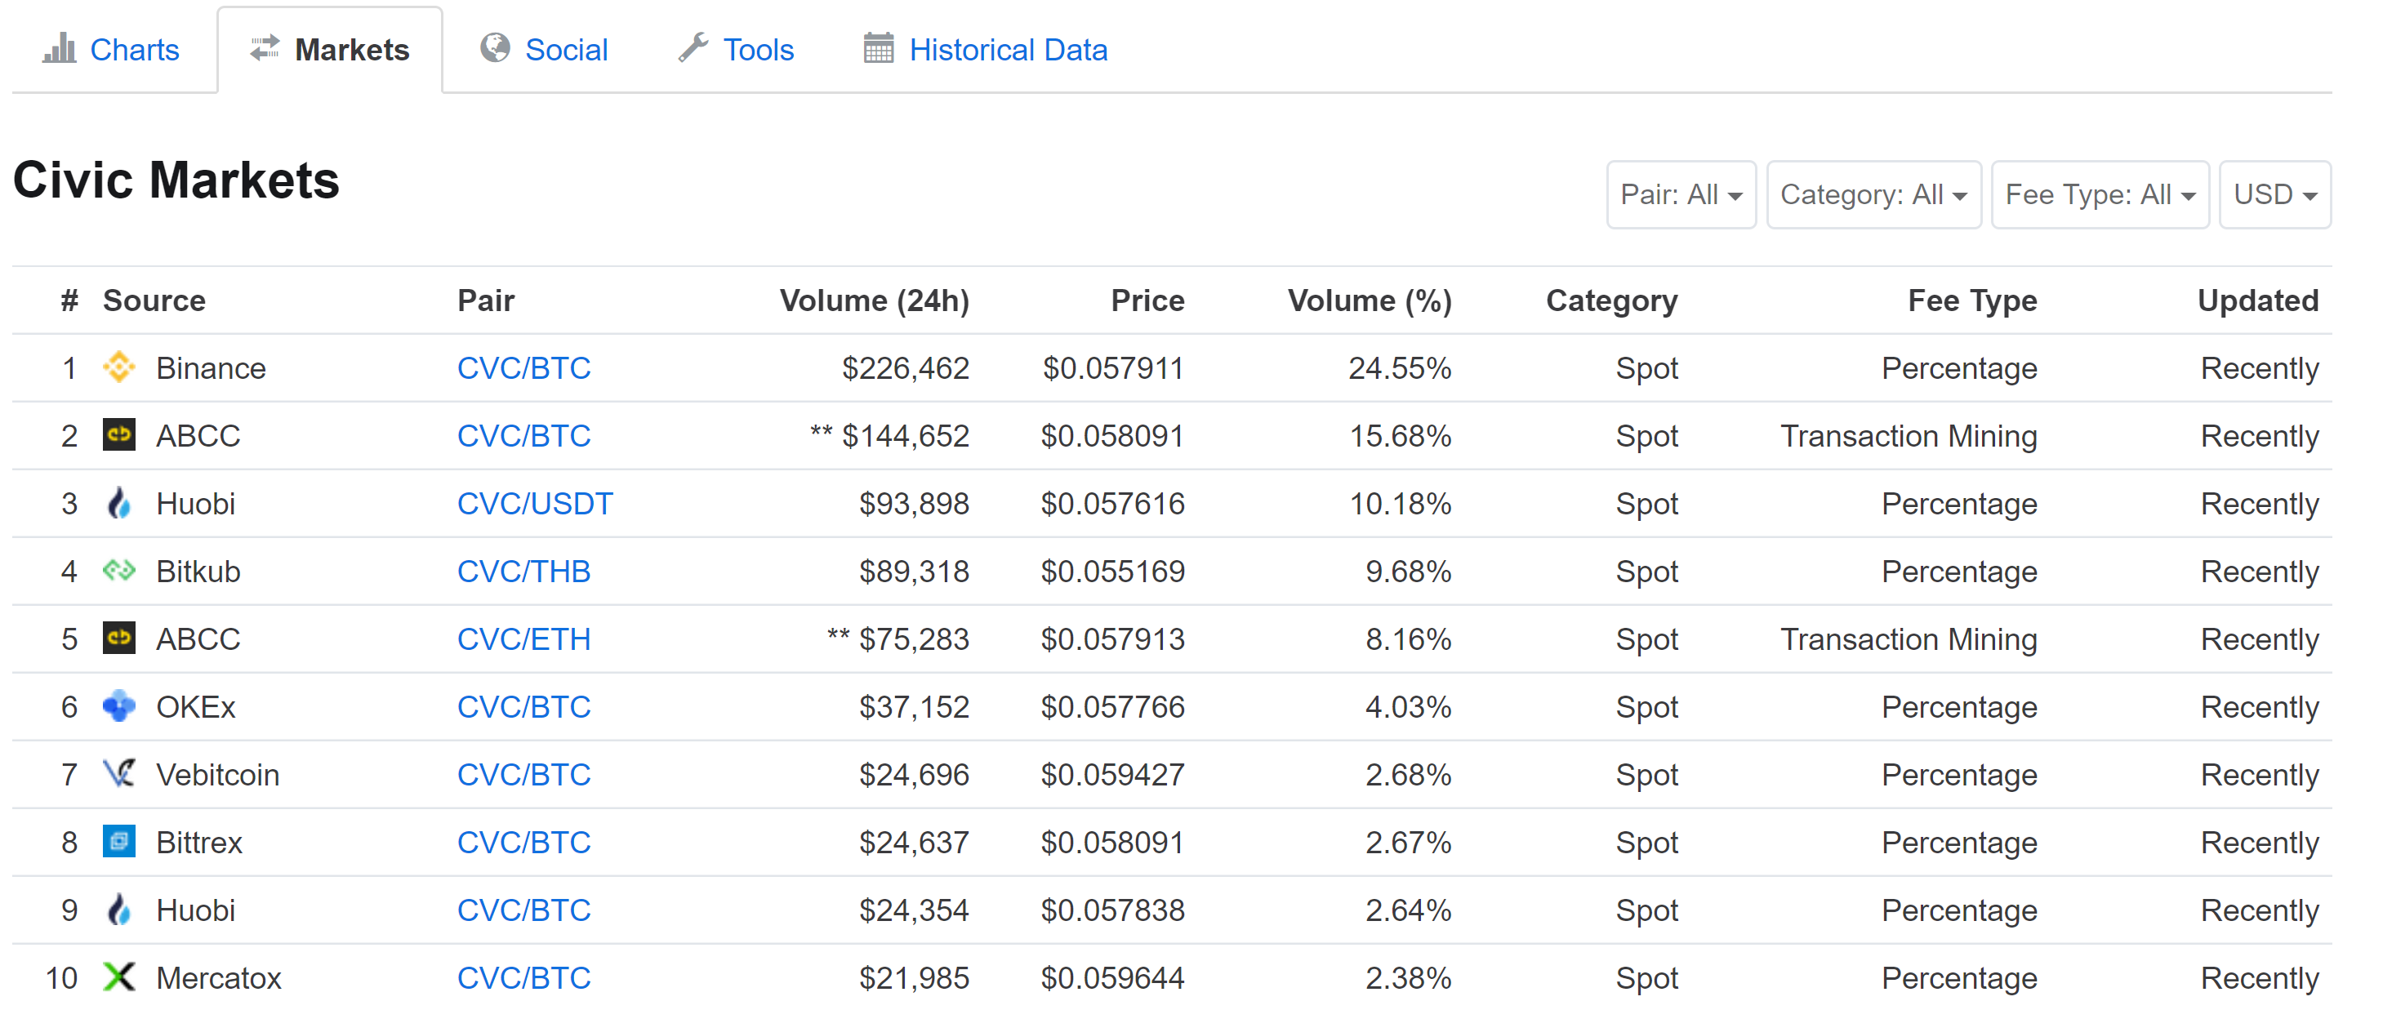
Task: Click the 4.03% volume percentage
Action: coord(1408,706)
